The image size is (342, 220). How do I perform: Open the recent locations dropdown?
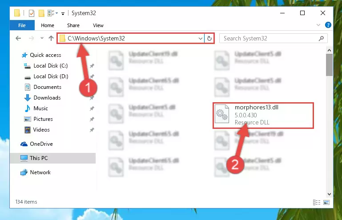[x=42, y=38]
